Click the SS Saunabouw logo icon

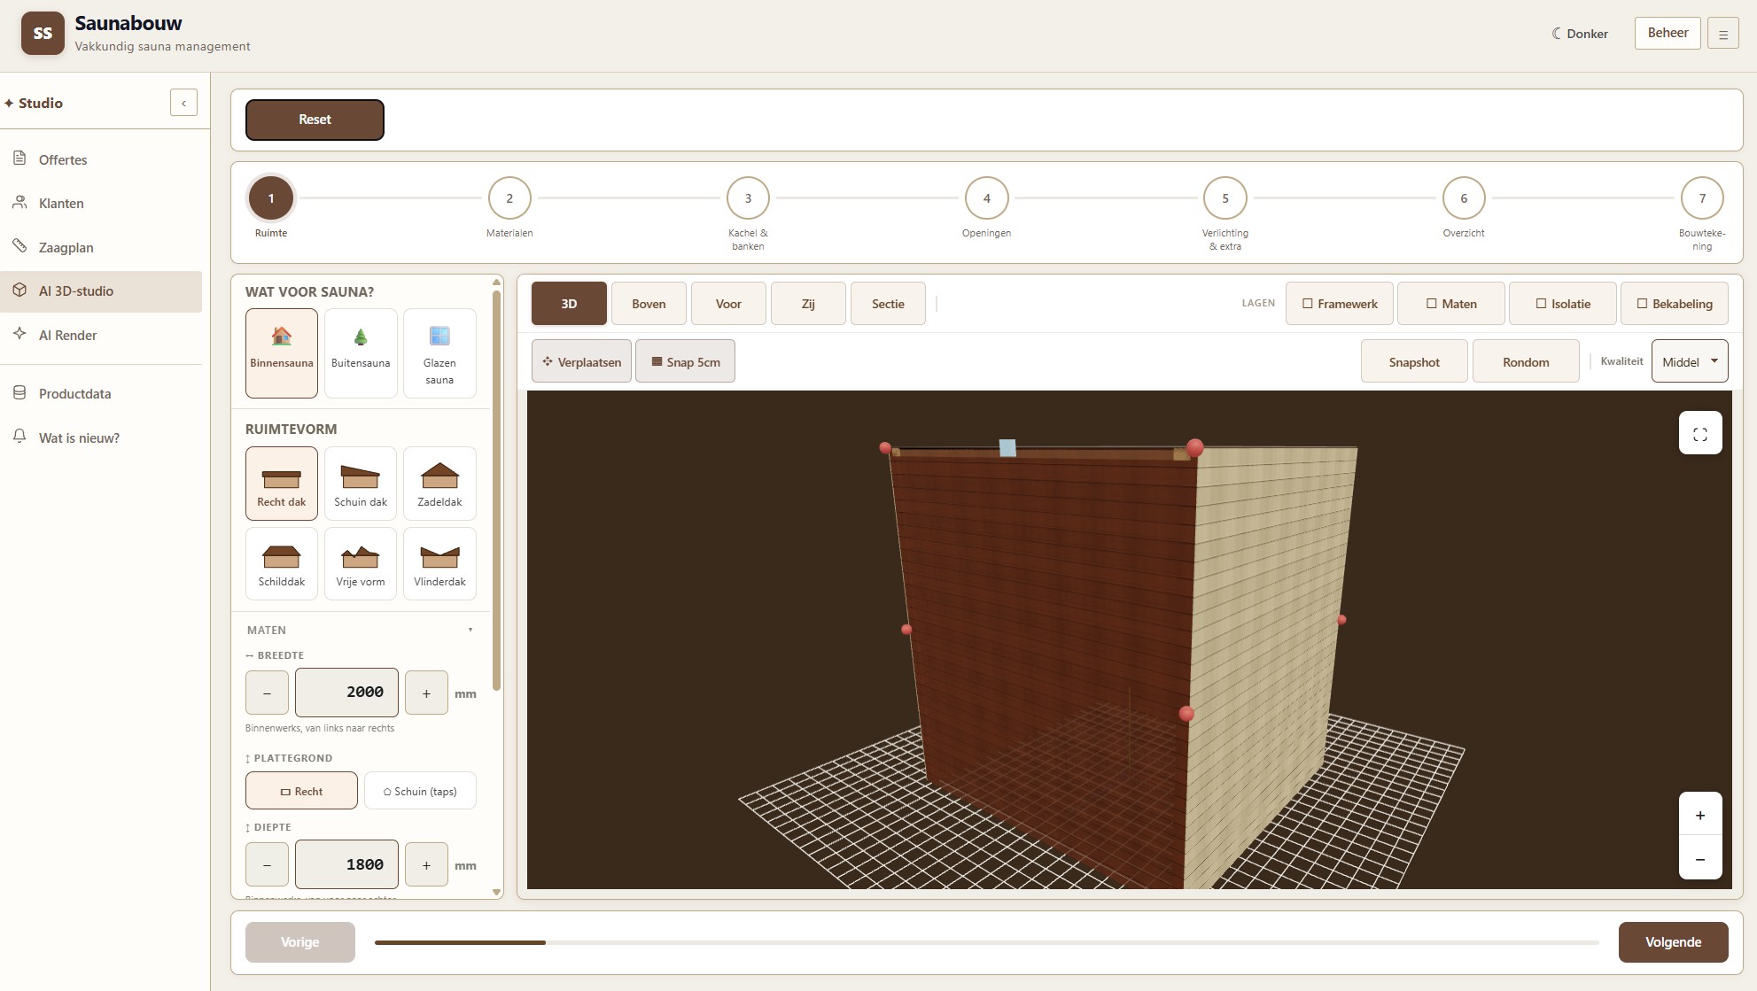pos(43,34)
